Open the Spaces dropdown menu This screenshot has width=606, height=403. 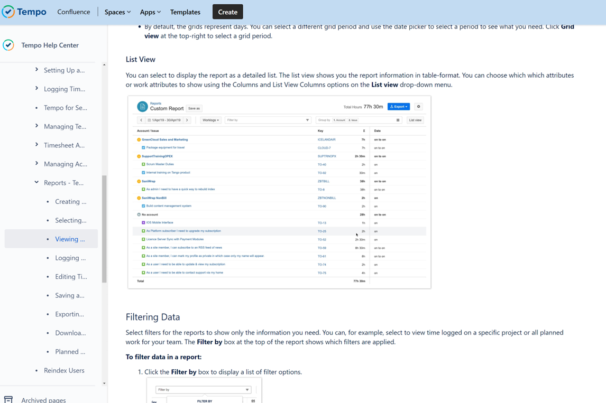click(117, 12)
